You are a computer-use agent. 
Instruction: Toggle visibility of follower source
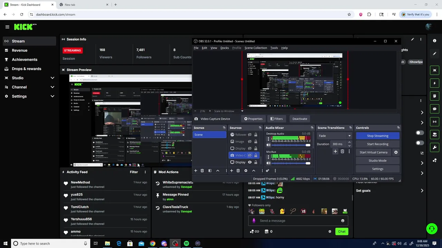click(x=250, y=135)
